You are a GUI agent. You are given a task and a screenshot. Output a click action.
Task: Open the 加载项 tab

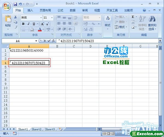point(128,10)
